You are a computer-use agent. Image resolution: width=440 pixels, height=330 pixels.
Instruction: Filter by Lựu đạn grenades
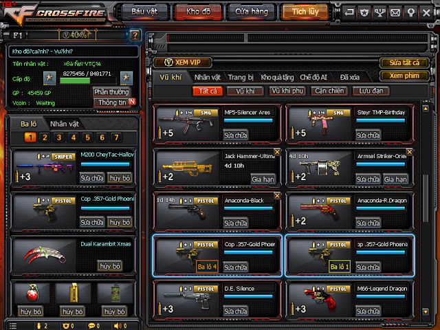point(371,91)
